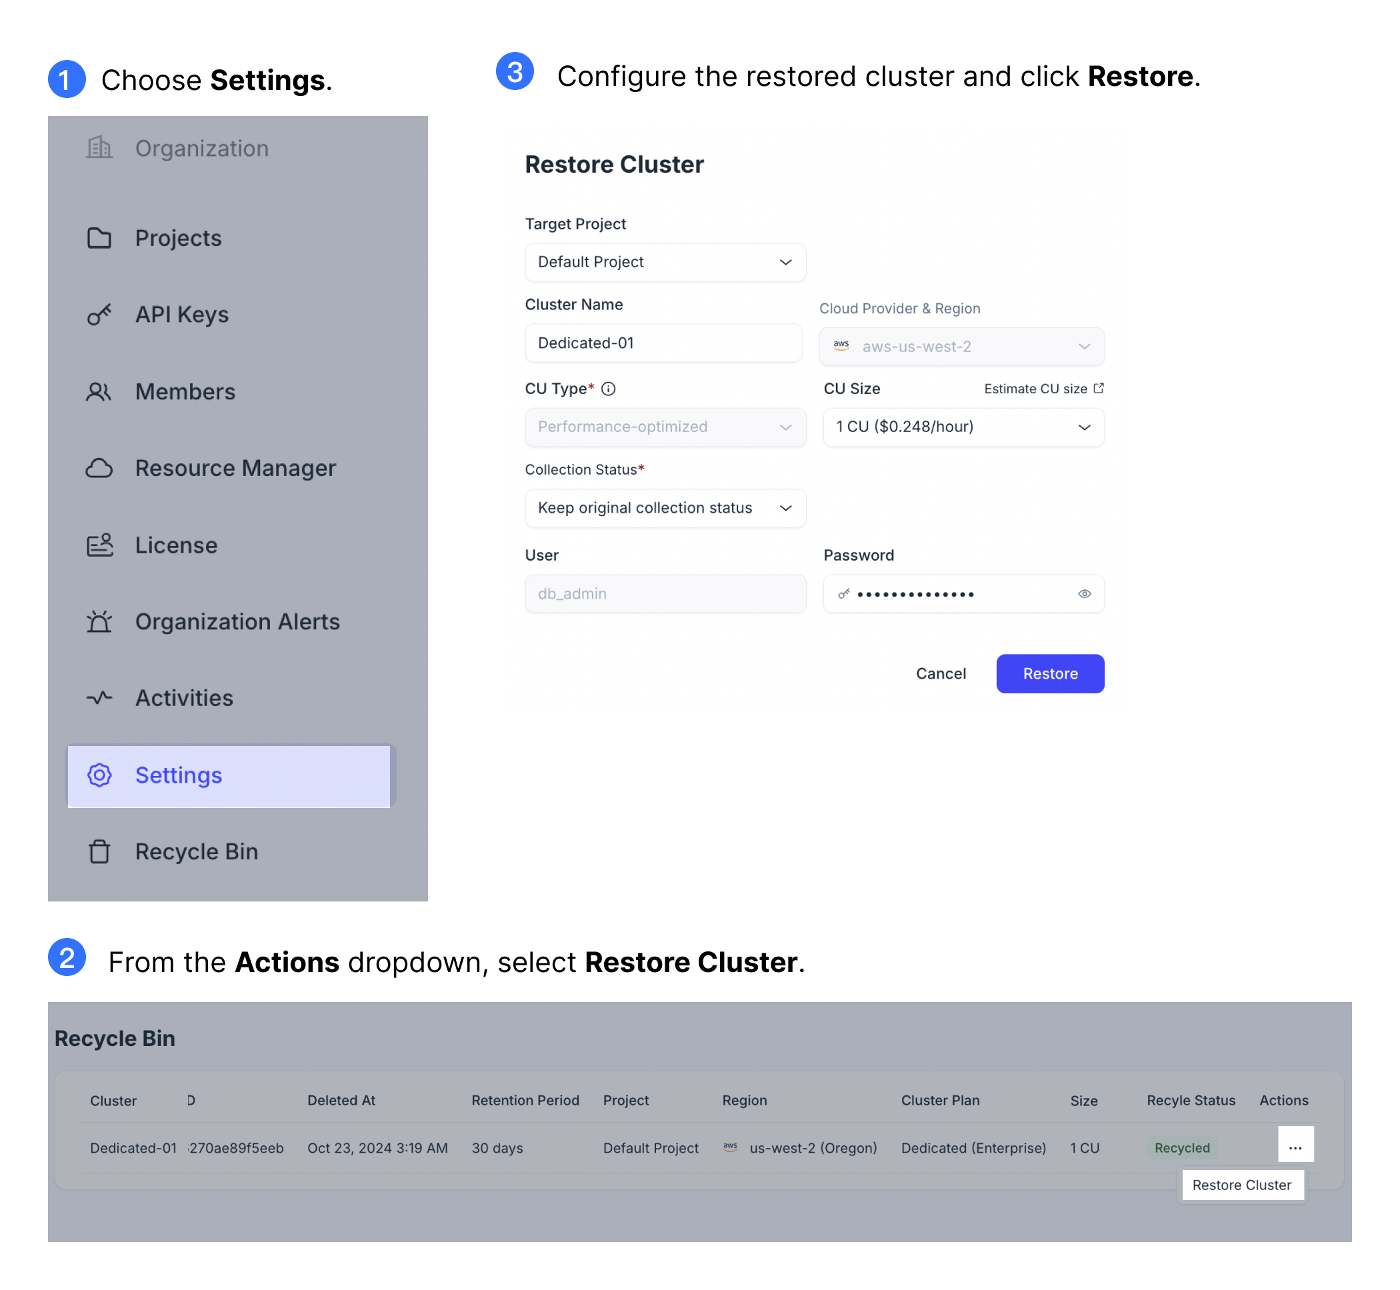
Task: Click the Activities pulse icon
Action: 99,698
